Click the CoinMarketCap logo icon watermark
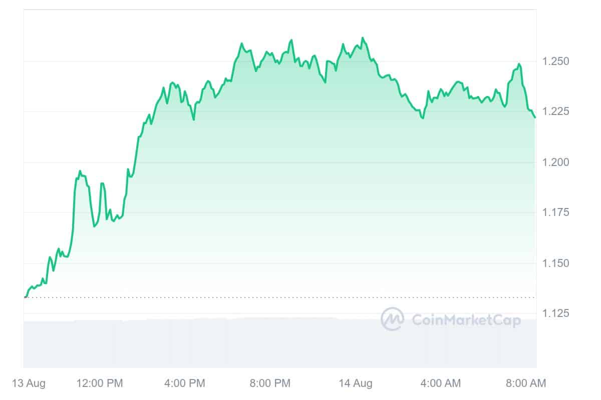 [x=392, y=319]
